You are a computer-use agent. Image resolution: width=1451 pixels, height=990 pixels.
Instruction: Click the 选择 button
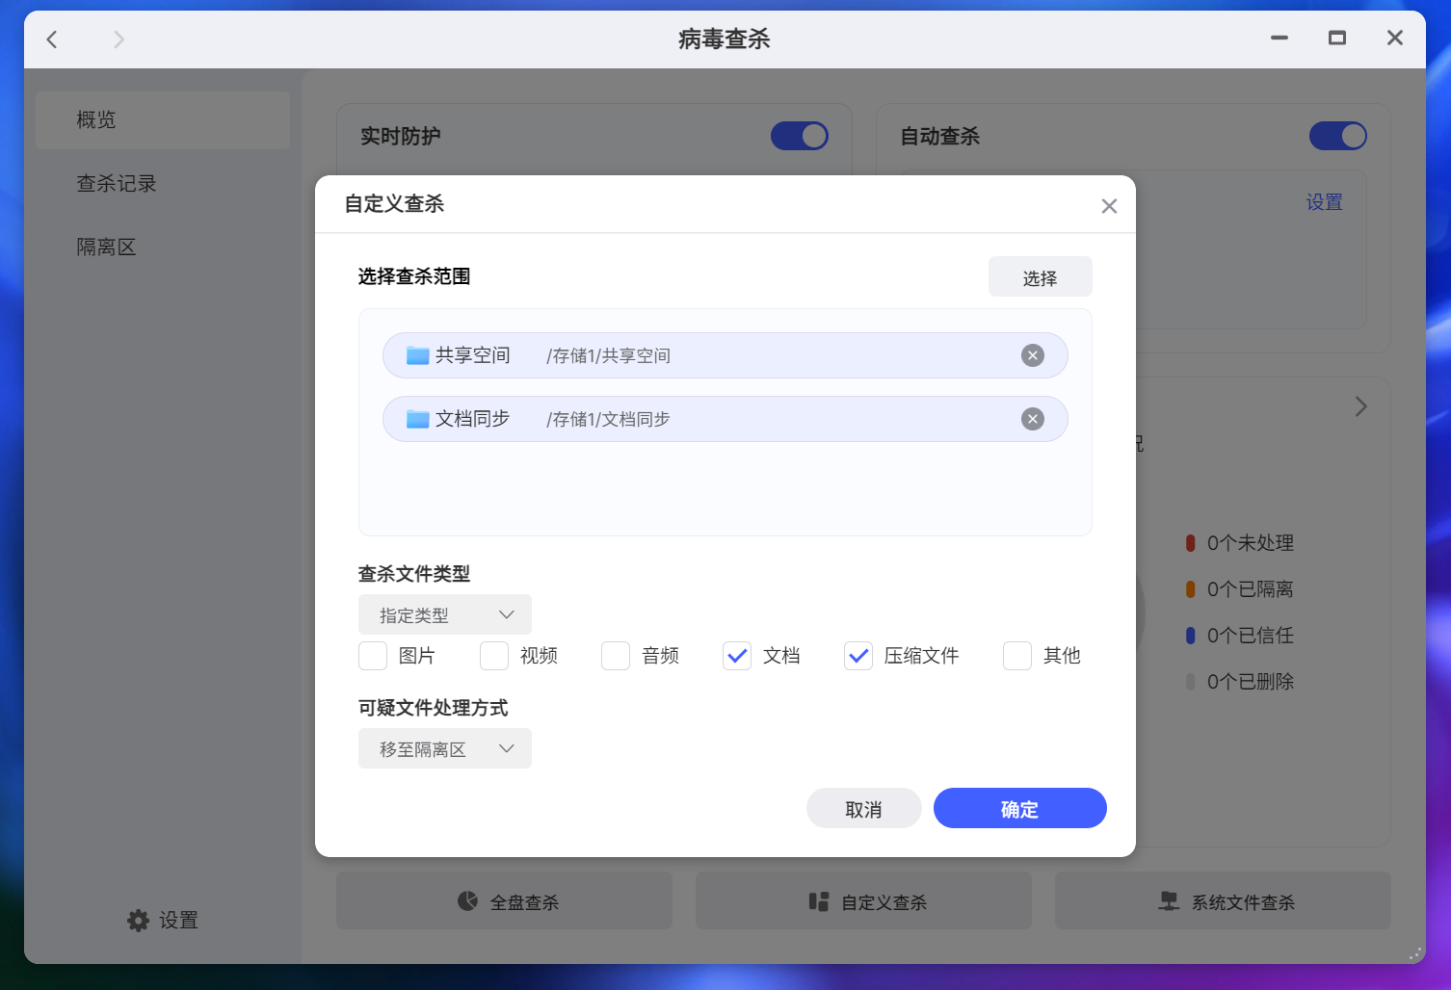click(x=1041, y=277)
